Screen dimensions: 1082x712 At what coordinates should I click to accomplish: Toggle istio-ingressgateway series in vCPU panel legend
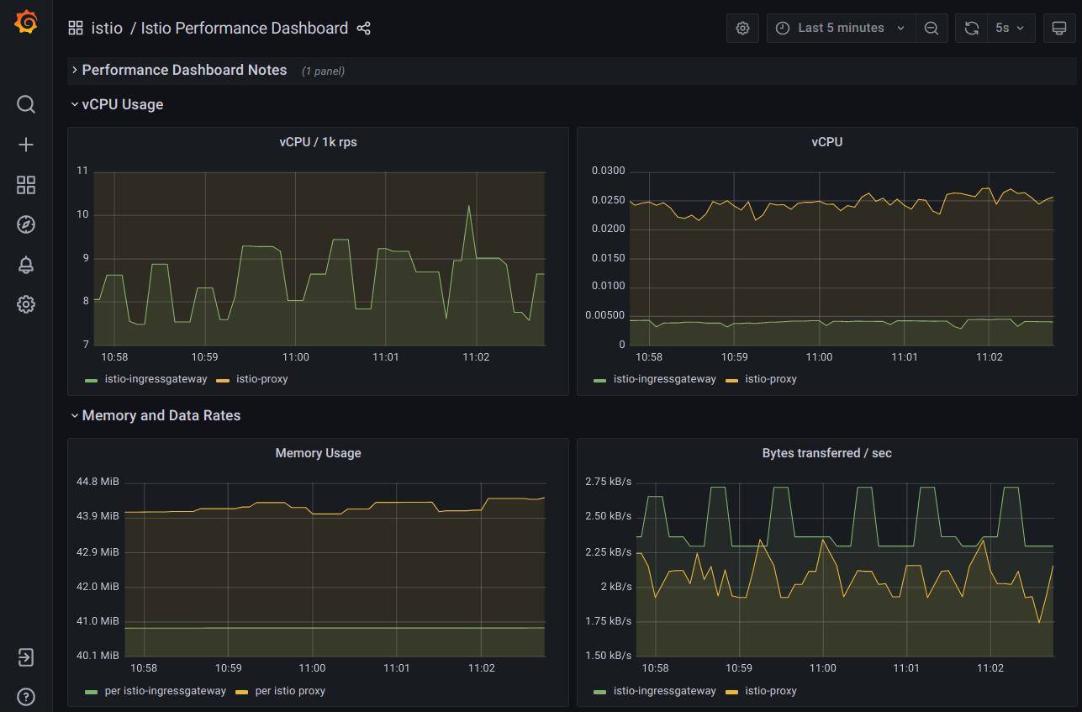click(x=665, y=379)
